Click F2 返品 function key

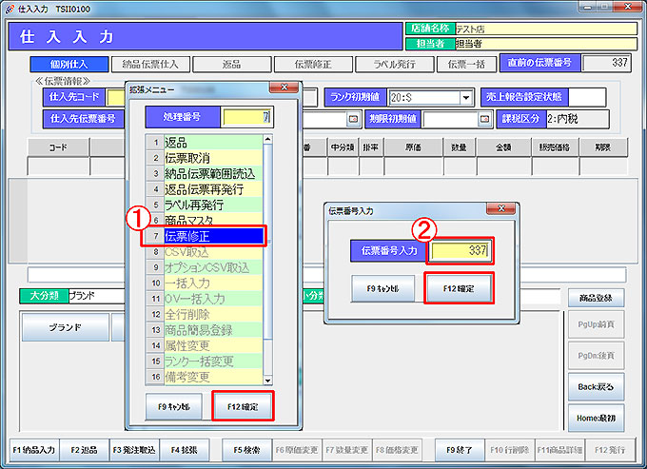pyautogui.click(x=84, y=450)
